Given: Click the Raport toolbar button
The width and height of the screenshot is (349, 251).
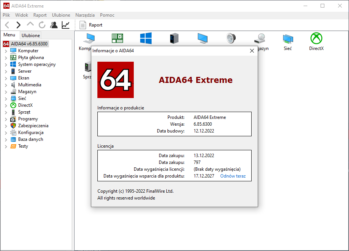Looking at the screenshot, I should pyautogui.click(x=91, y=25).
